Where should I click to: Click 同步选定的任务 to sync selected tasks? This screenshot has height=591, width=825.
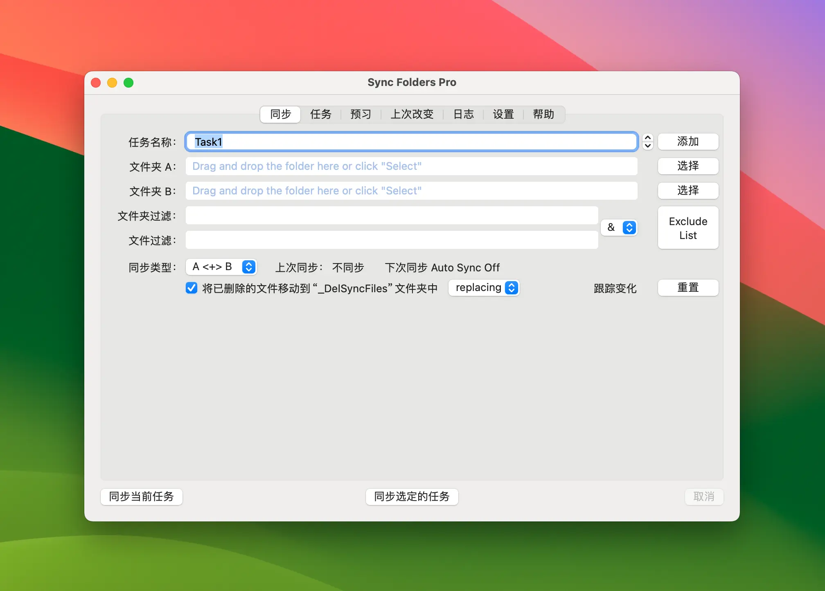pos(412,497)
